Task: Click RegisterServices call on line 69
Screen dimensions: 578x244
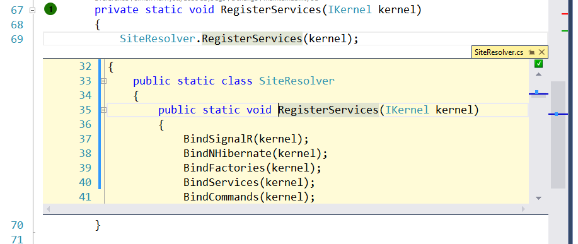Action: click(x=251, y=38)
